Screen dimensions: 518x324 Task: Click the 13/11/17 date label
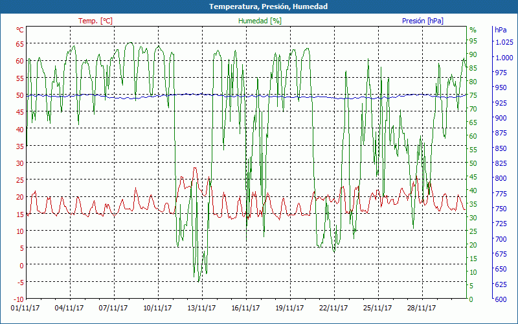(x=201, y=308)
